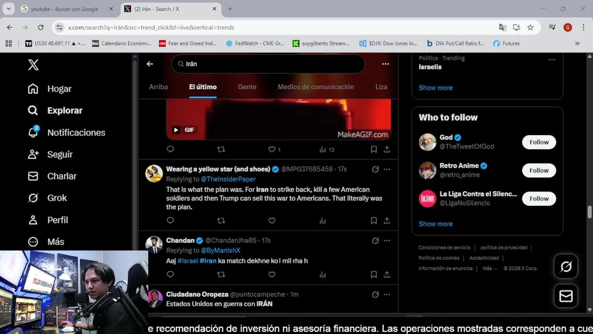Select the El último tab

point(203,87)
